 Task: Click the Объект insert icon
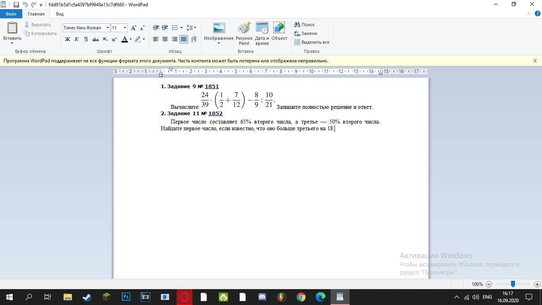coord(279,32)
